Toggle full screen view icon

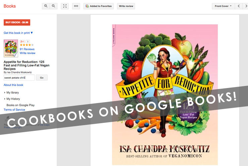(x=65, y=6)
